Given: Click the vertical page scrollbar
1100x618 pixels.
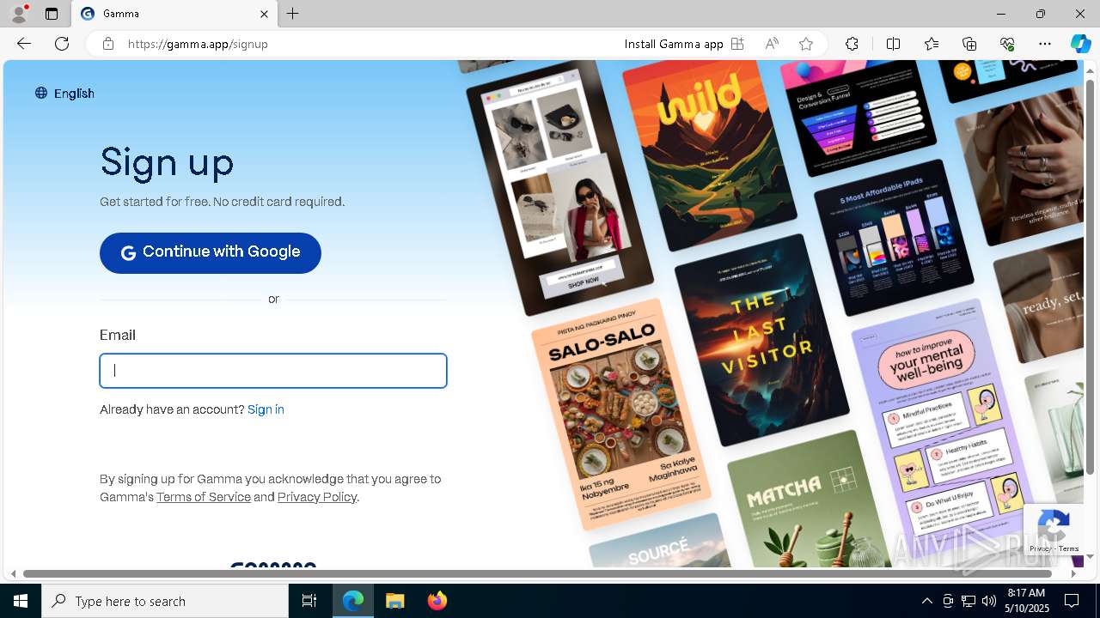Looking at the screenshot, I should tap(1091, 277).
